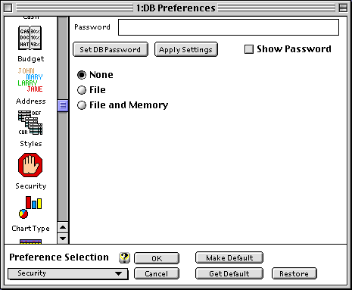Select the Security stop-hand icon
Image resolution: width=352 pixels, height=290 pixels.
click(30, 165)
